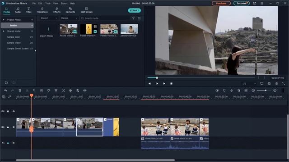Select the Crop tool in timeline toolbar
The image size is (289, 162).
34,90
